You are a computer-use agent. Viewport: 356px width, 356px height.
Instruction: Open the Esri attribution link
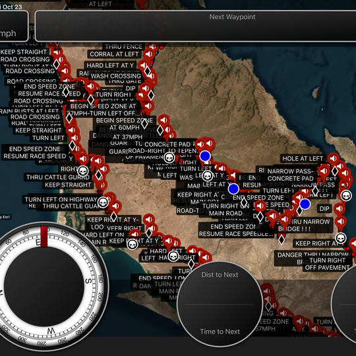click(5, 217)
